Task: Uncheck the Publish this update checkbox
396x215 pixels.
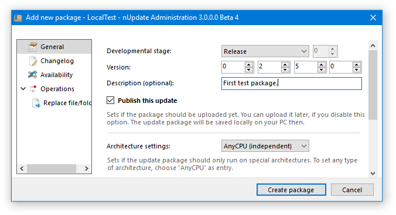Action: [x=110, y=100]
